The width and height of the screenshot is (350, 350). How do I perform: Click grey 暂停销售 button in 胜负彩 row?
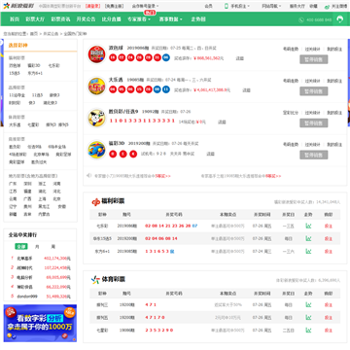click(x=314, y=122)
